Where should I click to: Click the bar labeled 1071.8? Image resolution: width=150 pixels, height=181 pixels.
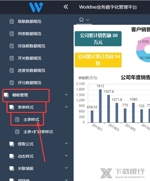pyautogui.click(x=117, y=113)
